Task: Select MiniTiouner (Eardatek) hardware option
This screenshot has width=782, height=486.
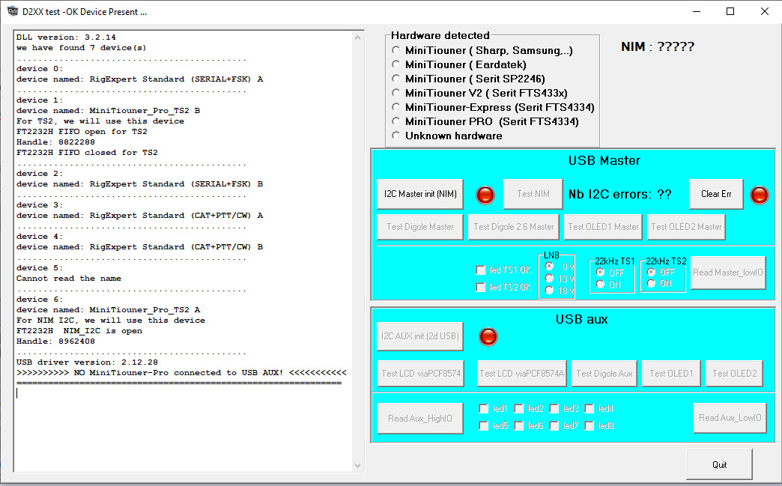Action: pyautogui.click(x=396, y=64)
